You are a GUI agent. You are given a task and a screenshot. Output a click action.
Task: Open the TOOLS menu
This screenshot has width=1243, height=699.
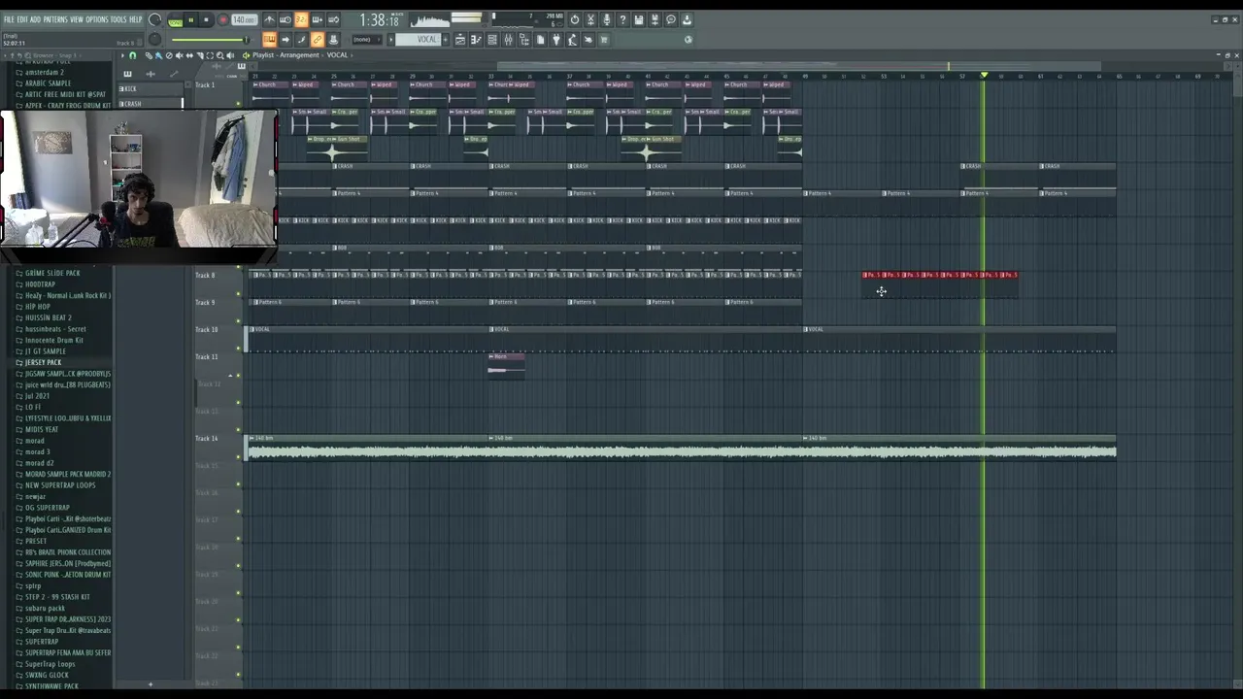pos(118,19)
